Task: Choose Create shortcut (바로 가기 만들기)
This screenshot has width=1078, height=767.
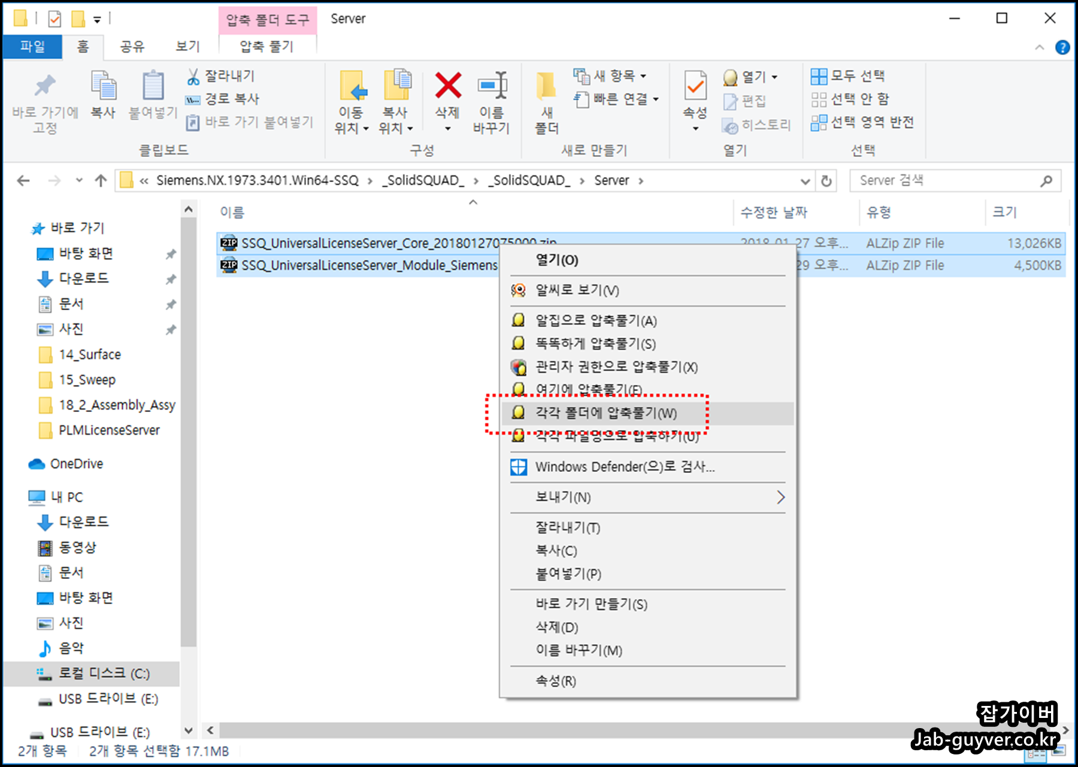Action: [x=648, y=604]
